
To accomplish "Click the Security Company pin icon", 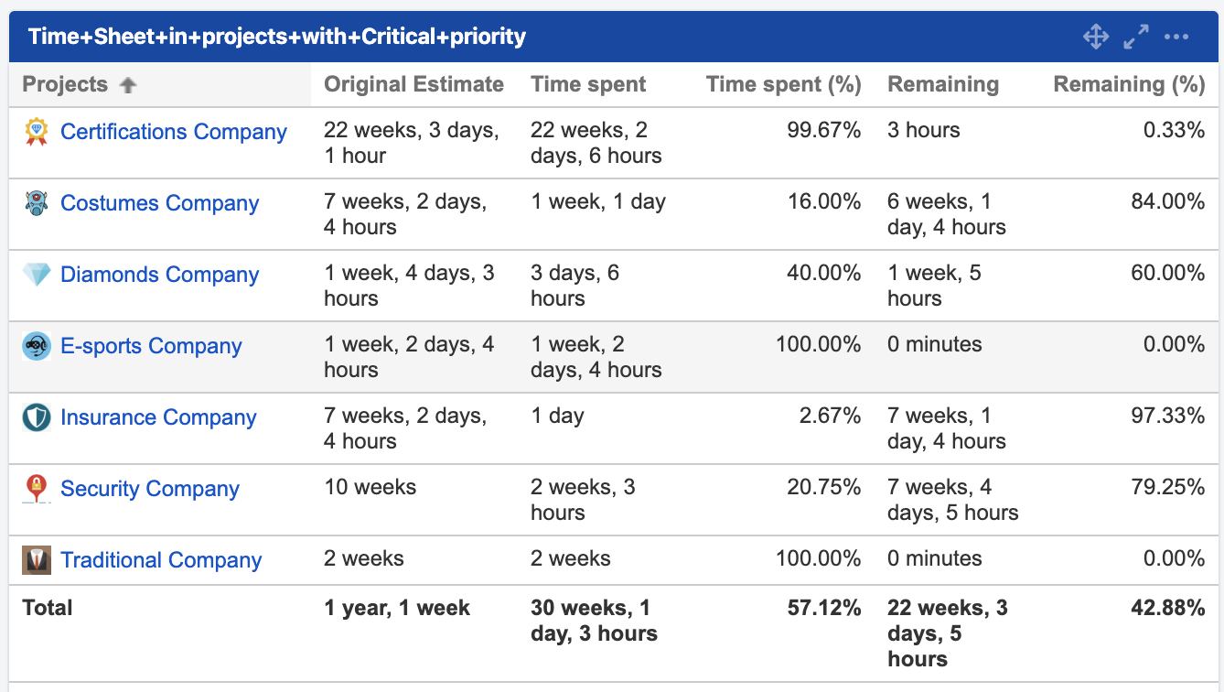I will pyautogui.click(x=36, y=489).
